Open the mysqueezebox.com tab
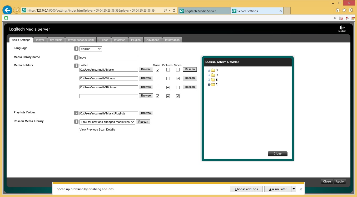This screenshot has height=197, width=357. (81, 40)
